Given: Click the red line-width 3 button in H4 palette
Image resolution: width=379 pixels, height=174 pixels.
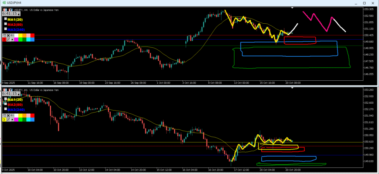Looking at the screenshot, I should tap(4, 39).
